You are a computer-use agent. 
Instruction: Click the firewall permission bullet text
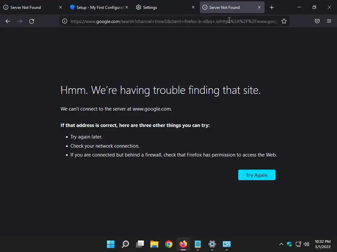(x=174, y=155)
